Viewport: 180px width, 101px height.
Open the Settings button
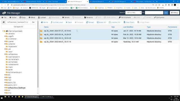[174, 13]
